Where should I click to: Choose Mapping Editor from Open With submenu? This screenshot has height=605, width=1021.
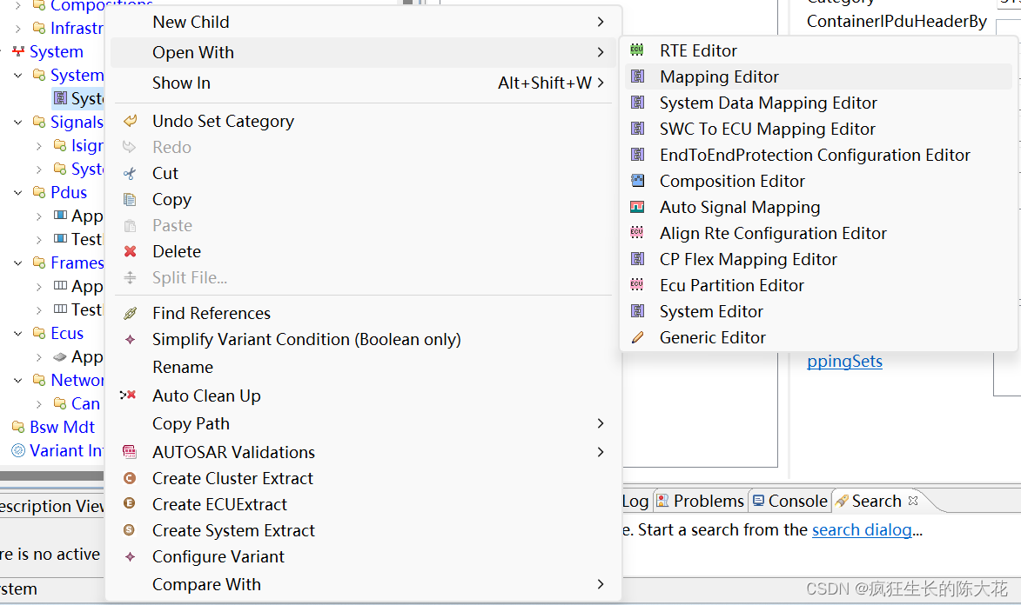coord(719,76)
